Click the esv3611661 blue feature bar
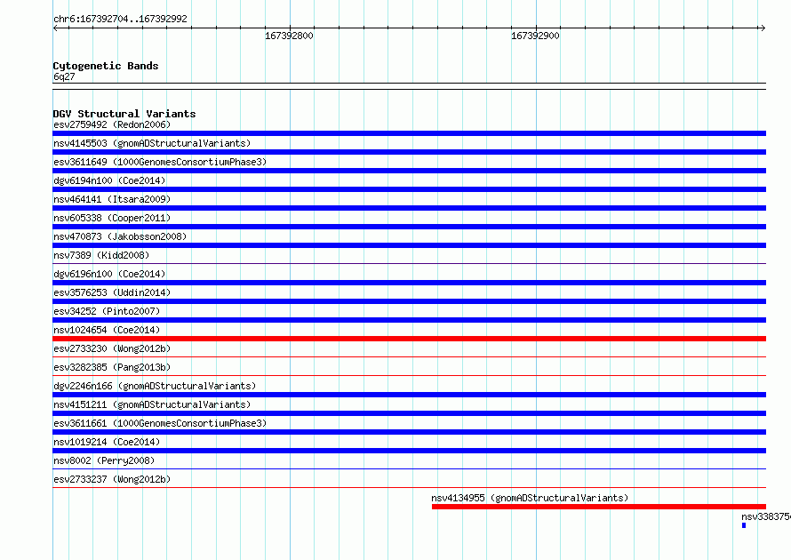 coord(409,432)
